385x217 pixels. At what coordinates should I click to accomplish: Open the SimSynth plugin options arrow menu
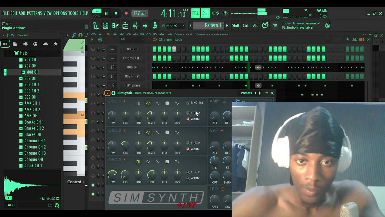(107, 93)
